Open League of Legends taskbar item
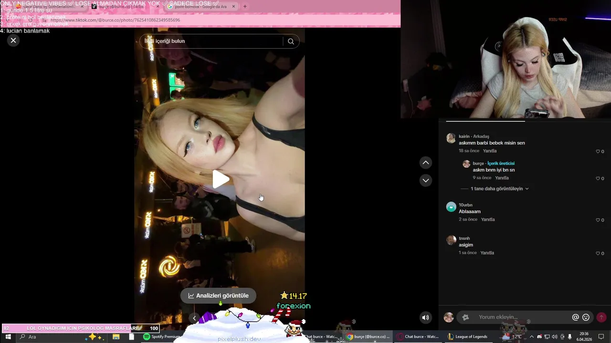This screenshot has height=343, width=611. [468, 337]
